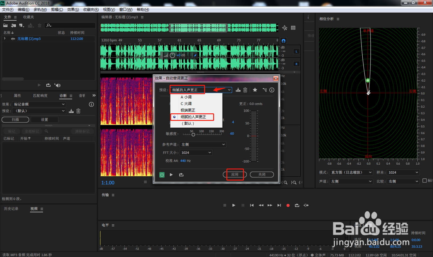Toggle the right channel R button
The width and height of the screenshot is (433, 257).
tap(296, 64)
